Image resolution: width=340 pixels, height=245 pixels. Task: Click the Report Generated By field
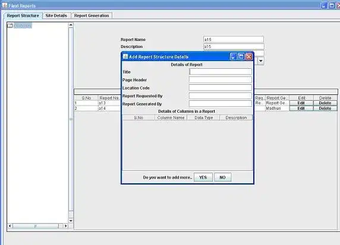point(221,104)
